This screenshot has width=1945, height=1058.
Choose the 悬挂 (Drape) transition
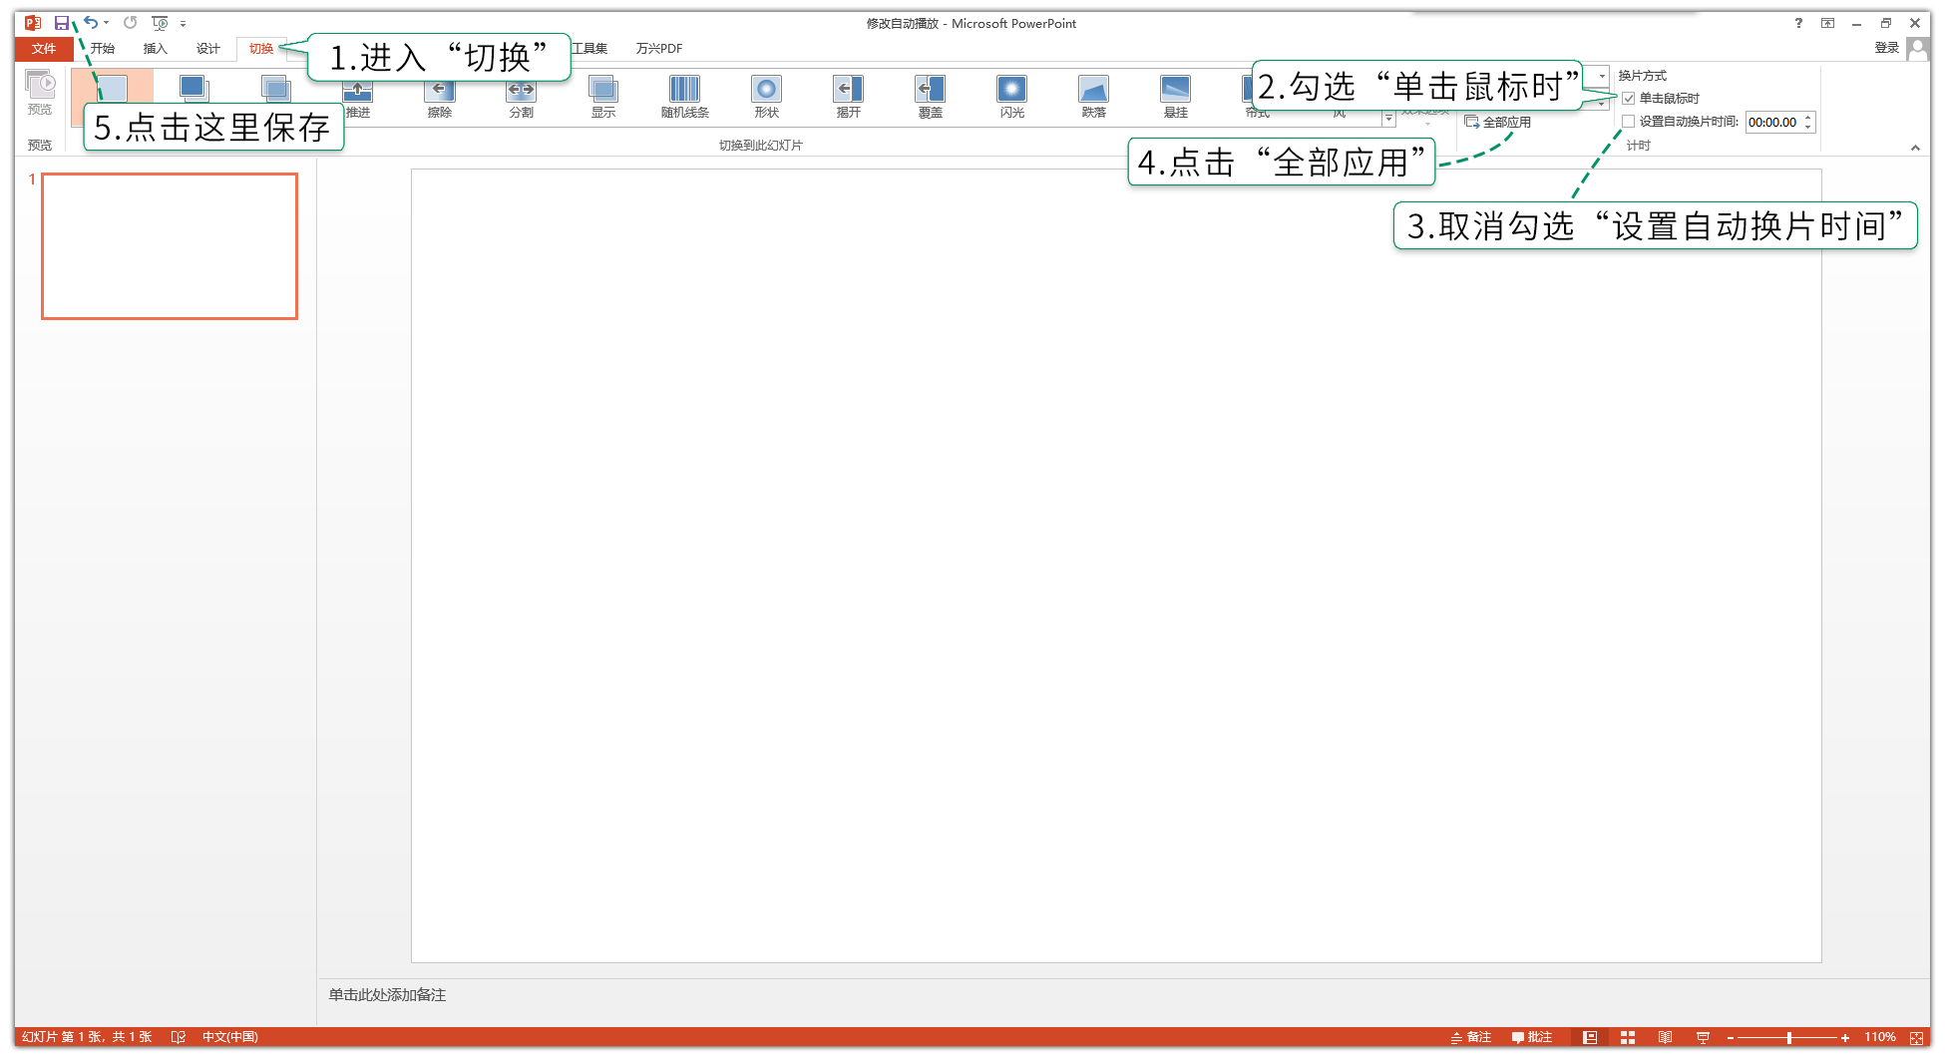click(x=1176, y=97)
